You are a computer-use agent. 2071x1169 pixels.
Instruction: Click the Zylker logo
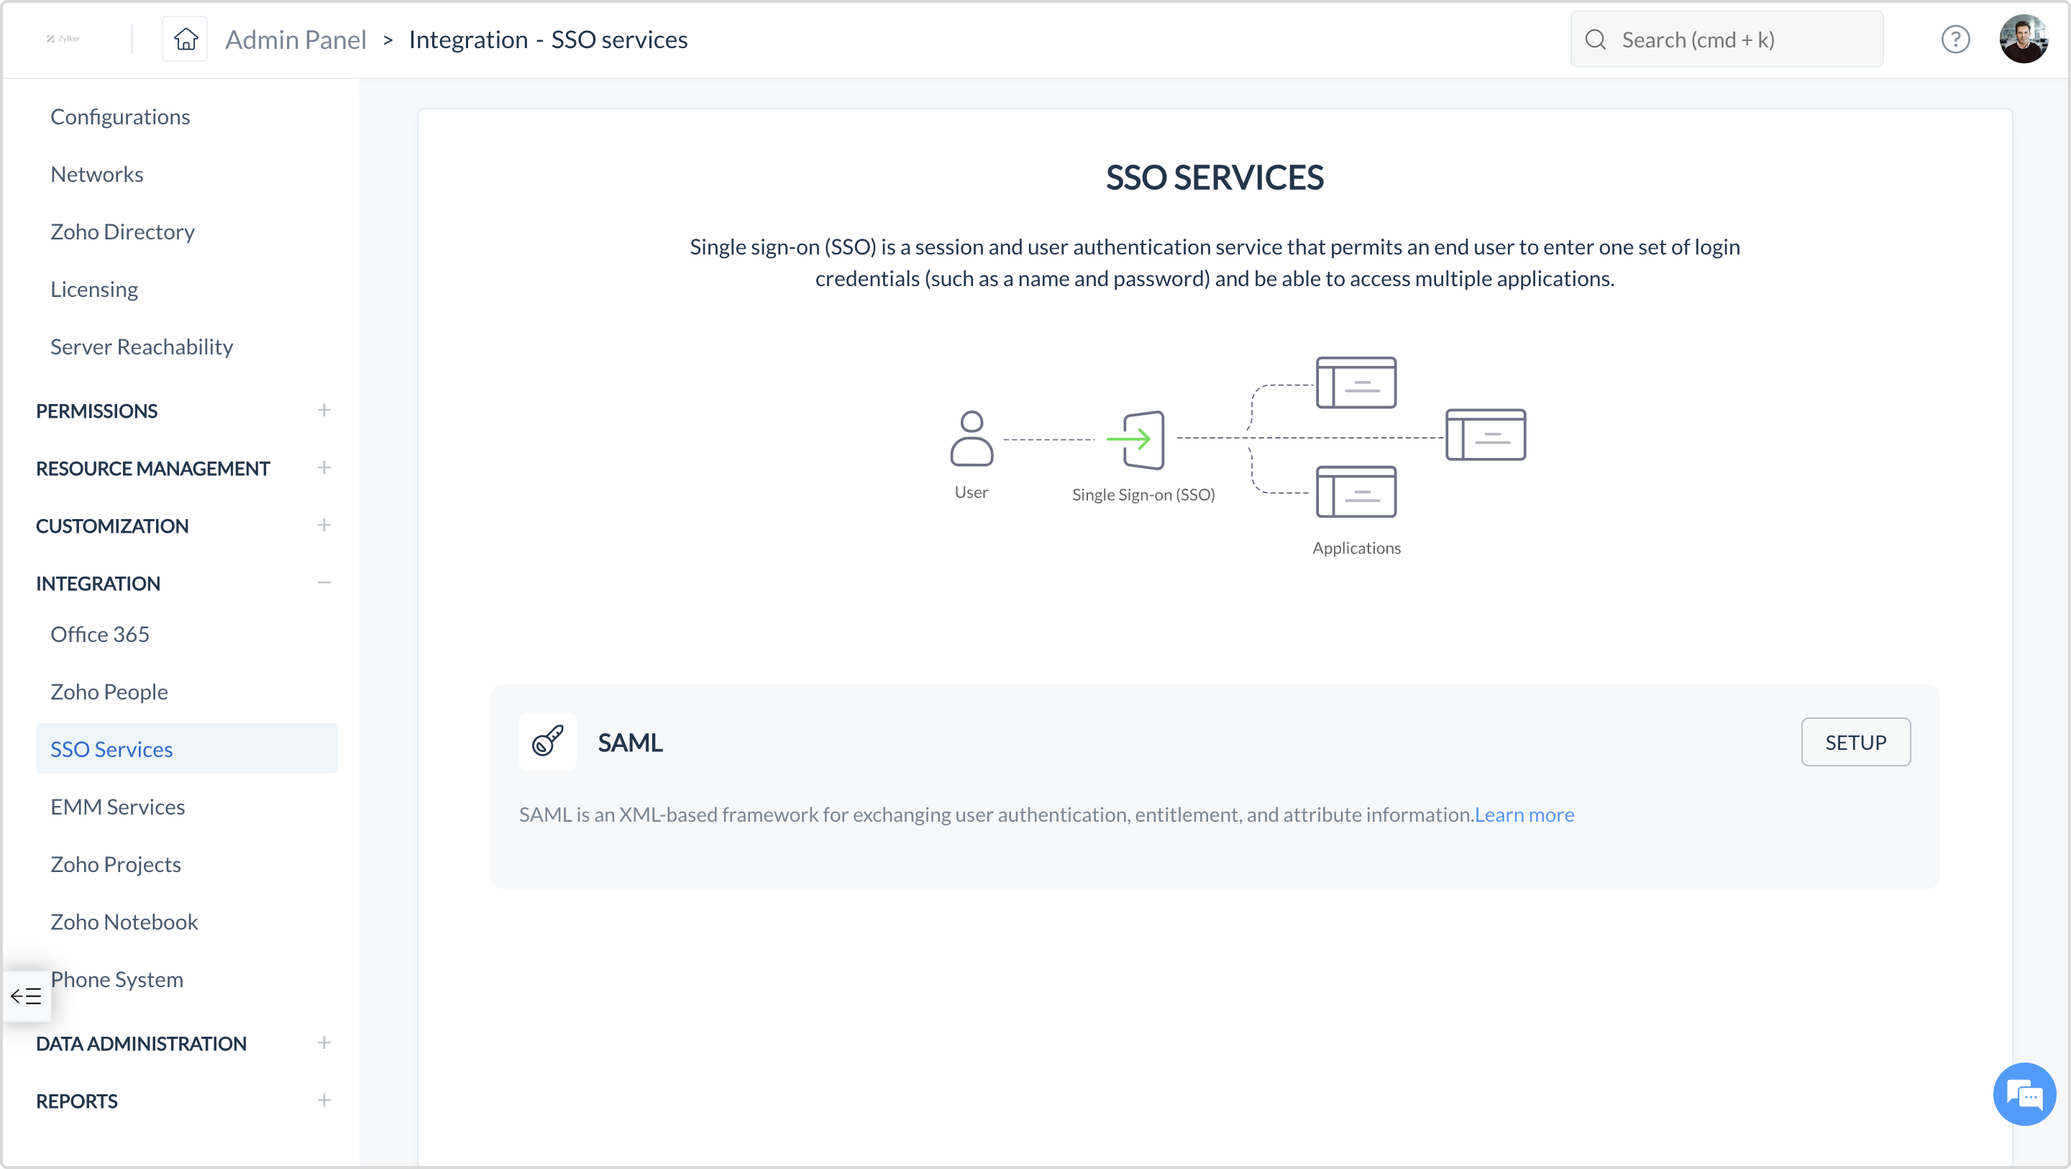(x=63, y=39)
